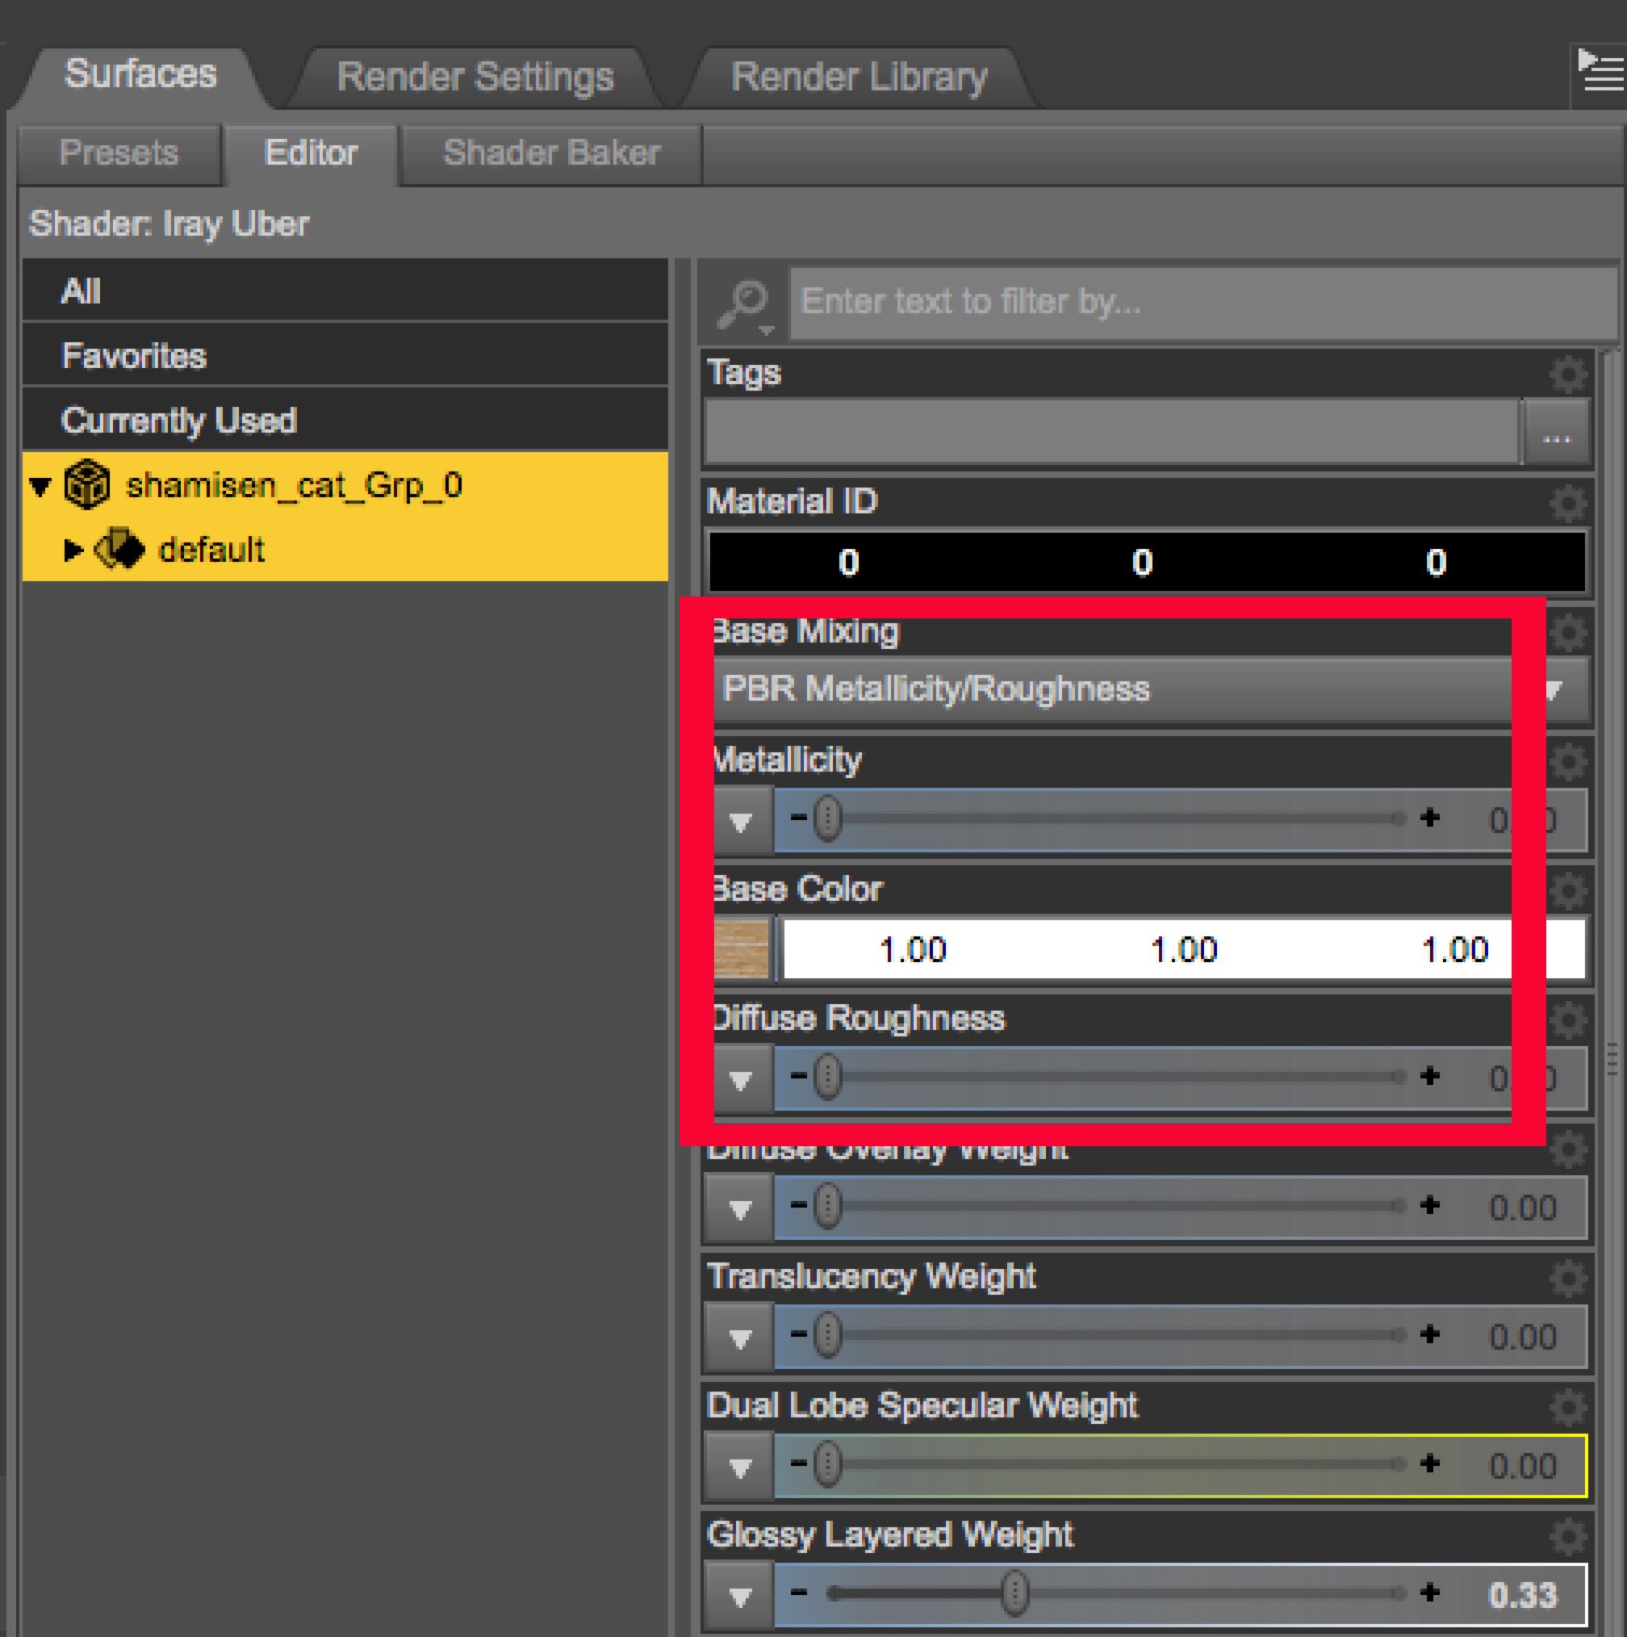Viewport: 1627px width, 1637px height.
Task: Expand the default surface node
Action: pos(73,550)
